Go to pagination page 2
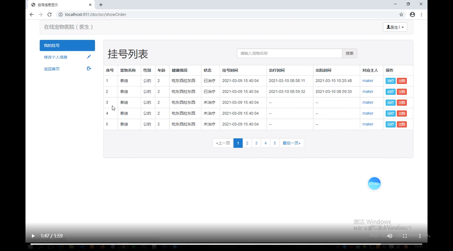This screenshot has width=453, height=251. coord(247,143)
